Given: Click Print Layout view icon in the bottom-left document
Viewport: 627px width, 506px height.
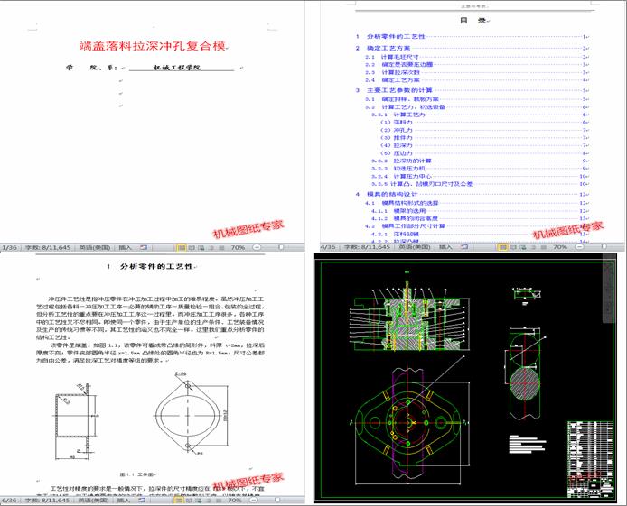Looking at the screenshot, I should 179,500.
